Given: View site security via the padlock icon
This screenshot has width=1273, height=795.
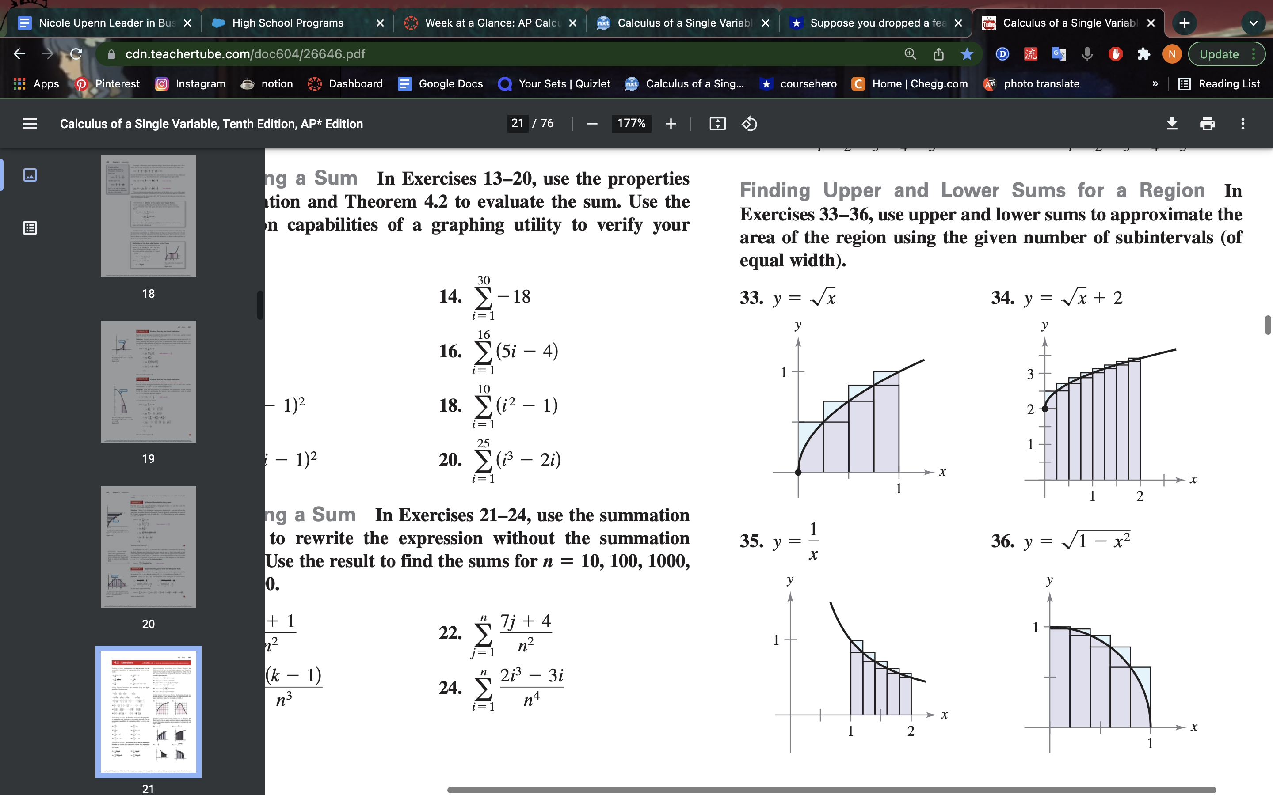Looking at the screenshot, I should coord(111,53).
